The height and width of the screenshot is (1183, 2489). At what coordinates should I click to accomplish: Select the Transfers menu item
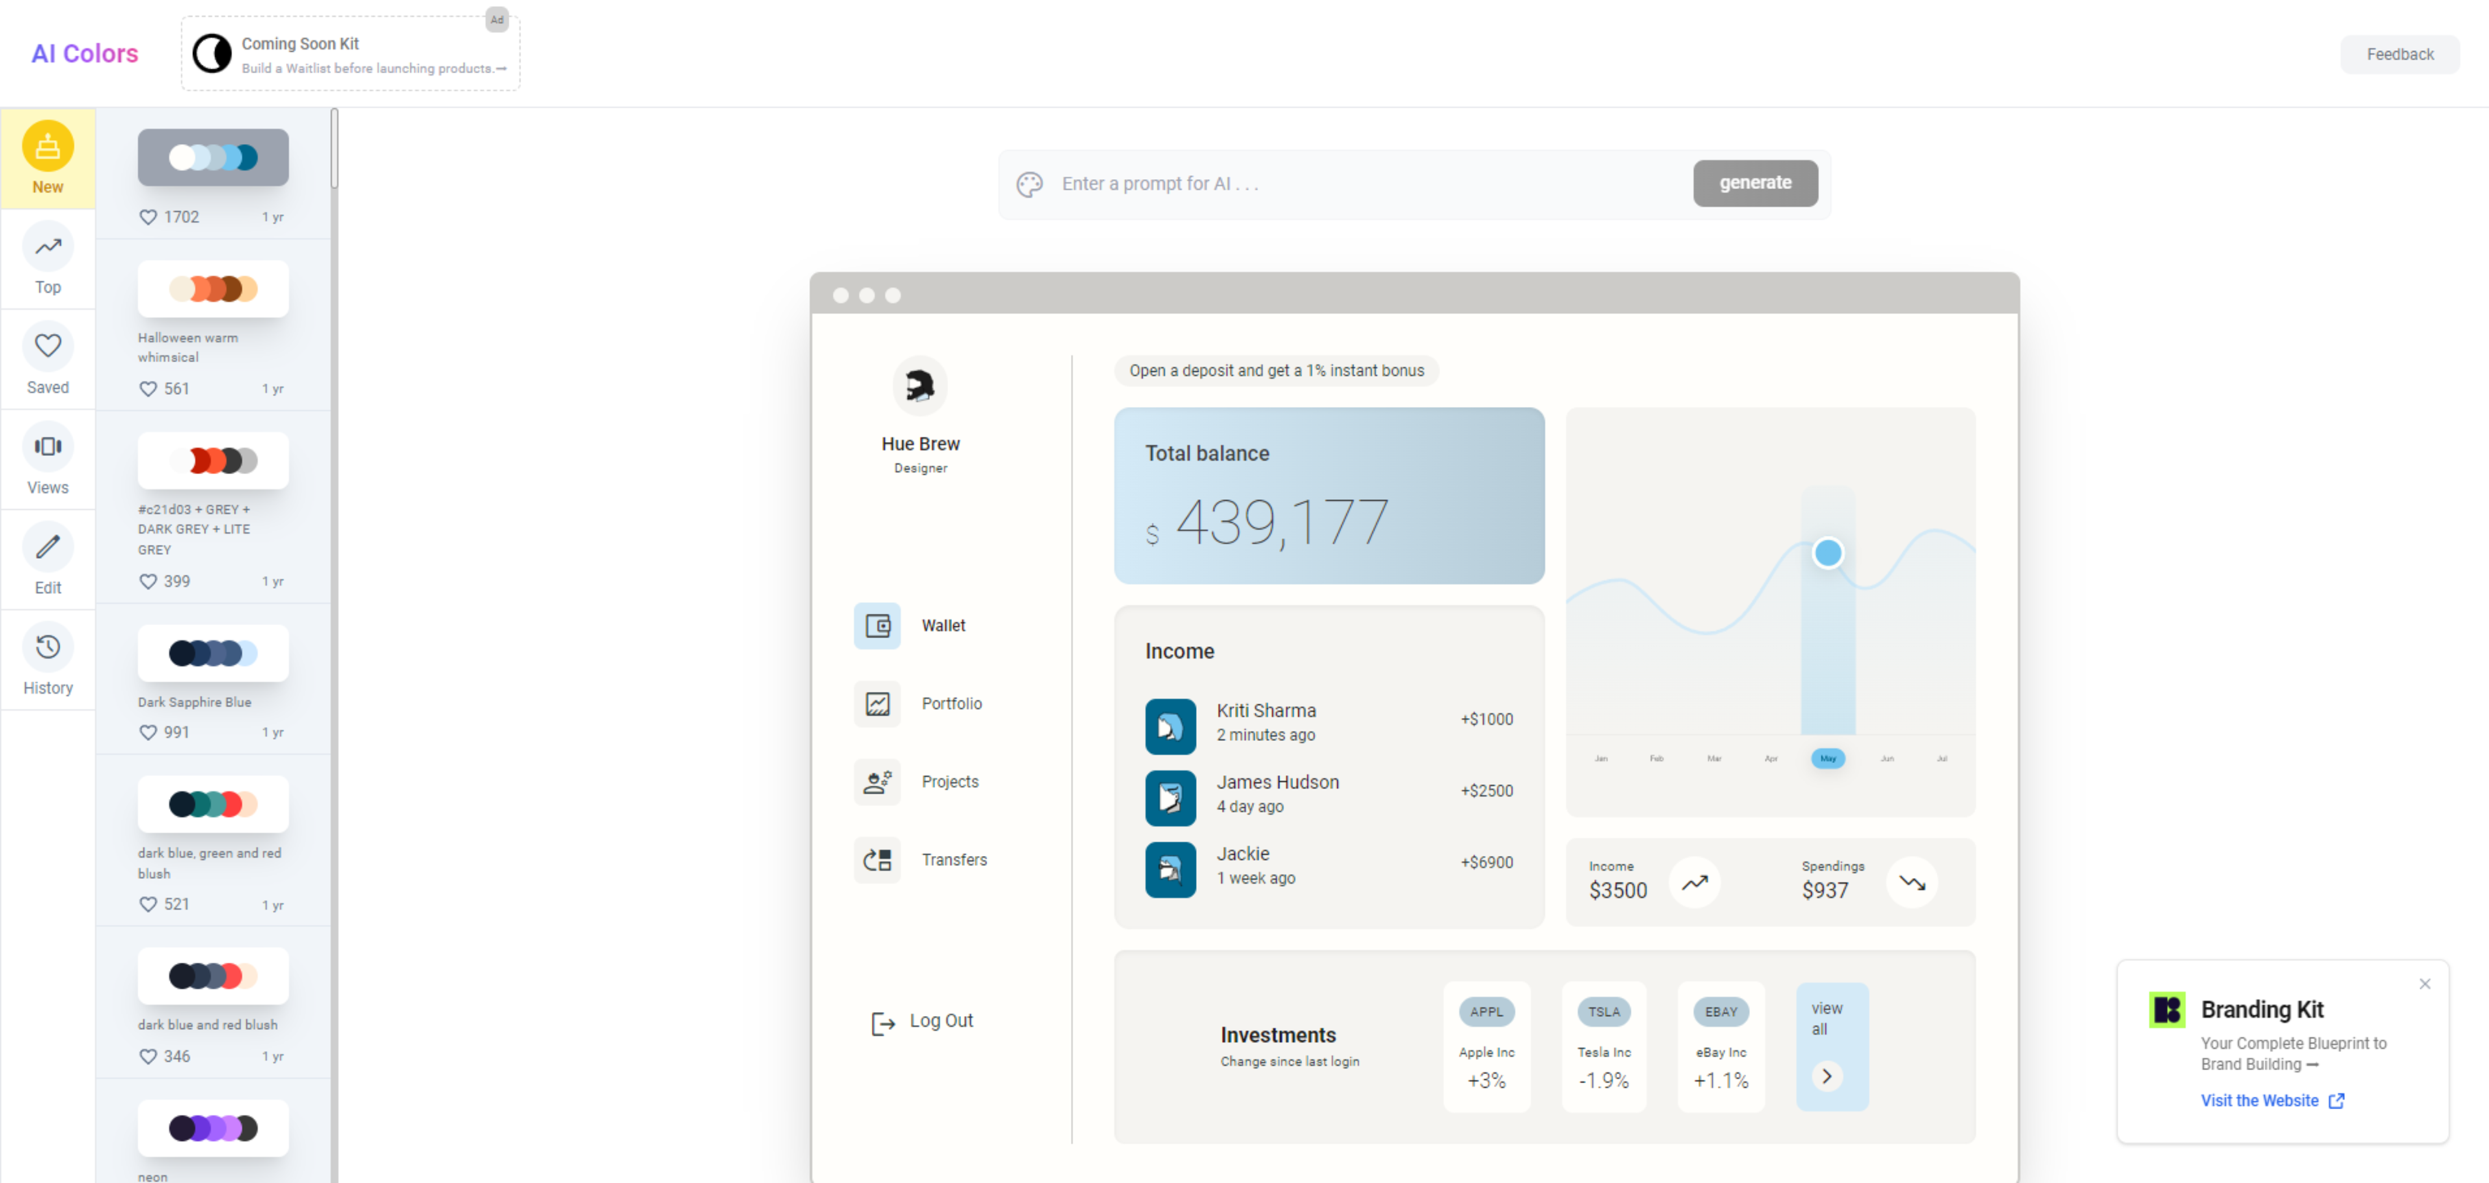pyautogui.click(x=953, y=860)
